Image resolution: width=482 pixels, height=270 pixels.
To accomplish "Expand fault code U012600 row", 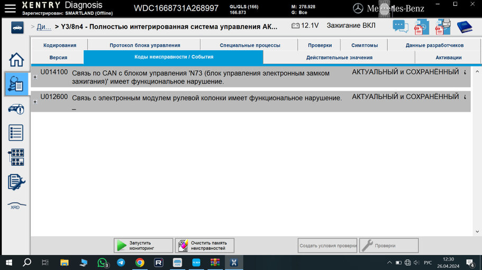I will pyautogui.click(x=35, y=102).
